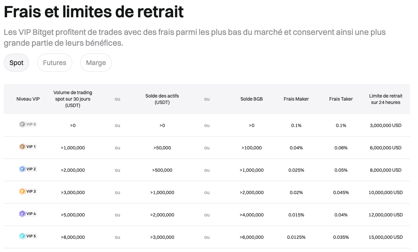Click the Solde des actifs column header

point(162,99)
